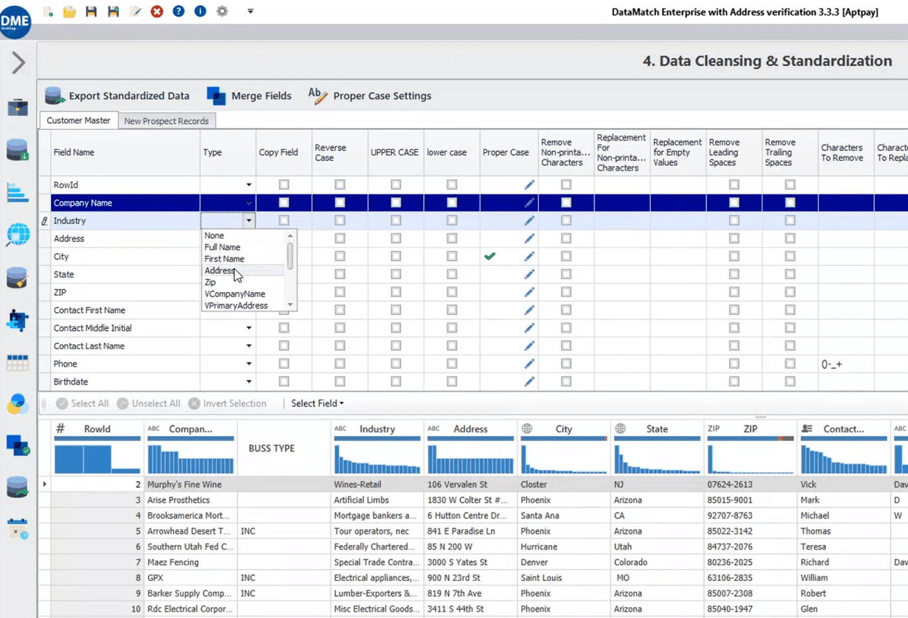
Task: Open Proper Case Settings
Action: coord(370,95)
